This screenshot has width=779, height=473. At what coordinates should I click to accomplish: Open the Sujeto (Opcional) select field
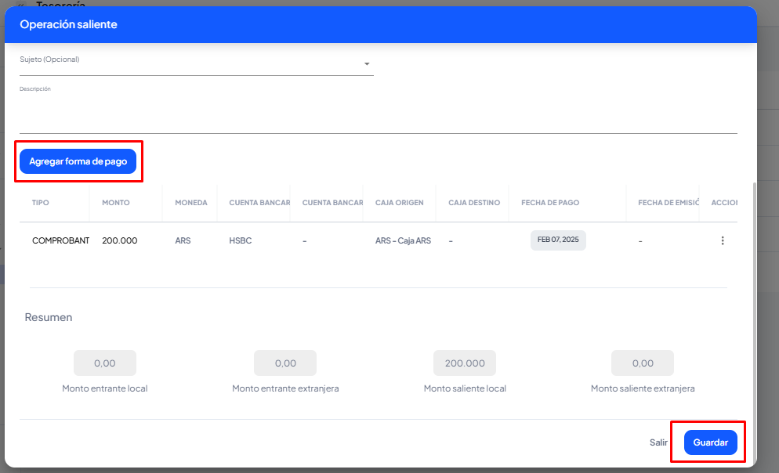click(x=188, y=64)
